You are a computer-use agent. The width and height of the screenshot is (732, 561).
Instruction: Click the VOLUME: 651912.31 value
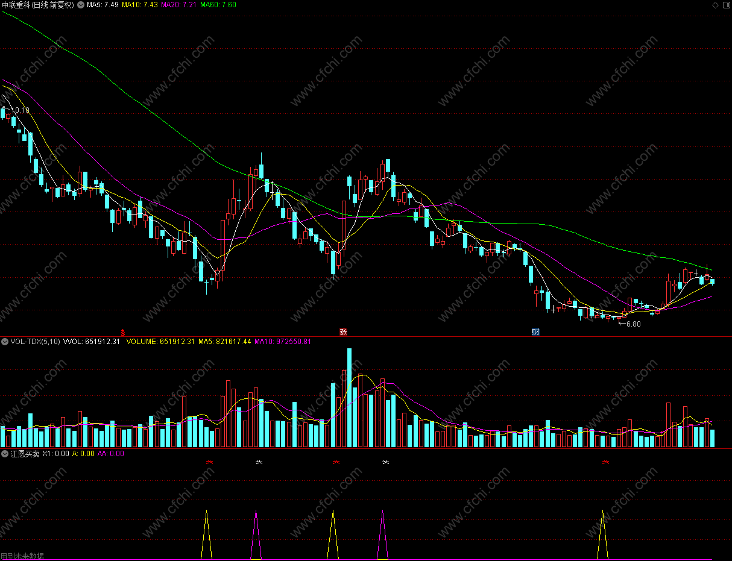click(x=161, y=342)
